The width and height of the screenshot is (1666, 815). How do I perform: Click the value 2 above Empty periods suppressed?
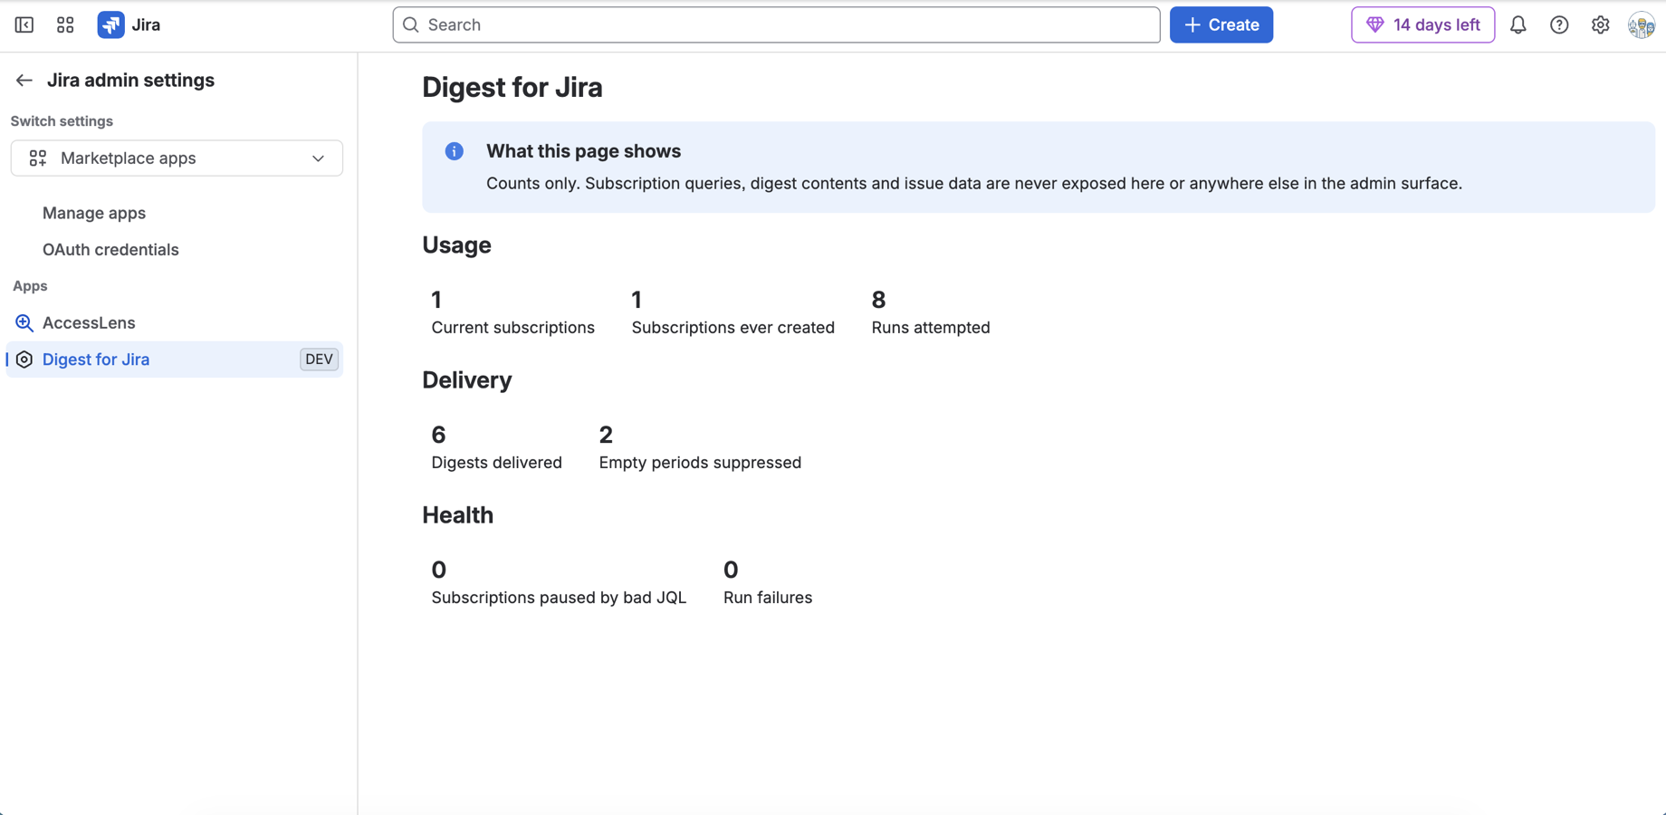606,435
